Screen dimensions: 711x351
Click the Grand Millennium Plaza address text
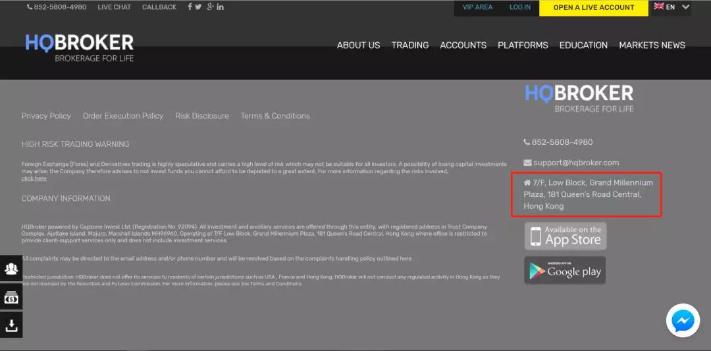(589, 194)
